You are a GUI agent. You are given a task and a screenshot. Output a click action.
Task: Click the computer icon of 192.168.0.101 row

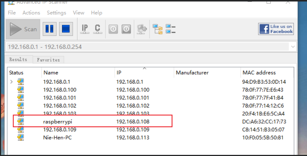(21, 98)
